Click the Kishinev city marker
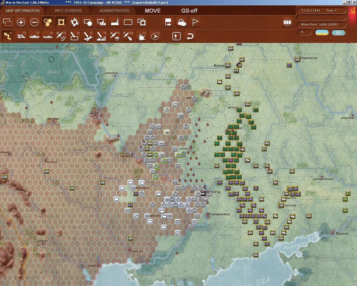The width and height of the screenshot is (357, 286). (x=43, y=243)
